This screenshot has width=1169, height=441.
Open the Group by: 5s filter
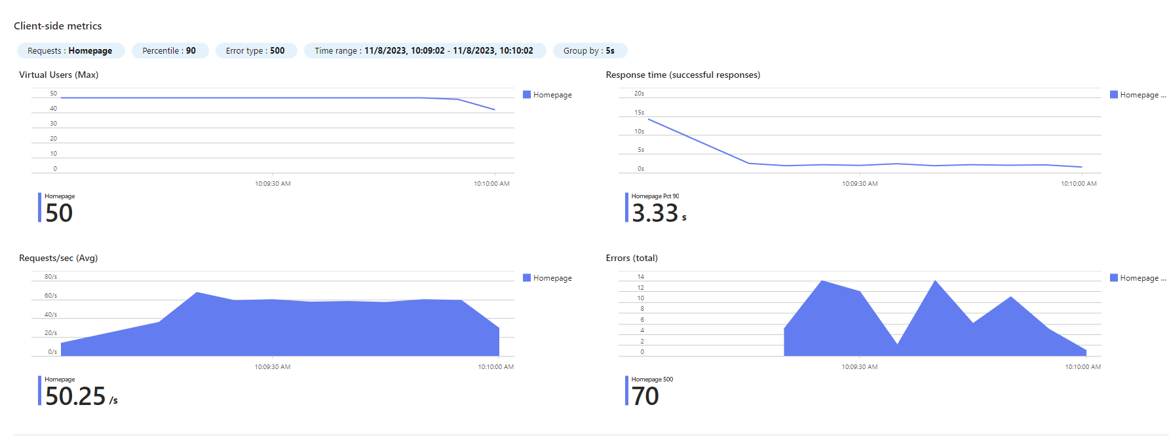click(590, 50)
